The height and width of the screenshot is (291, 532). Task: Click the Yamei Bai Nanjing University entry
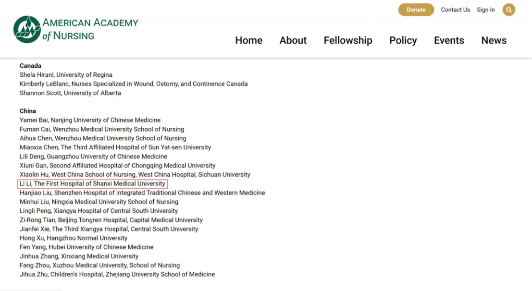pos(90,120)
